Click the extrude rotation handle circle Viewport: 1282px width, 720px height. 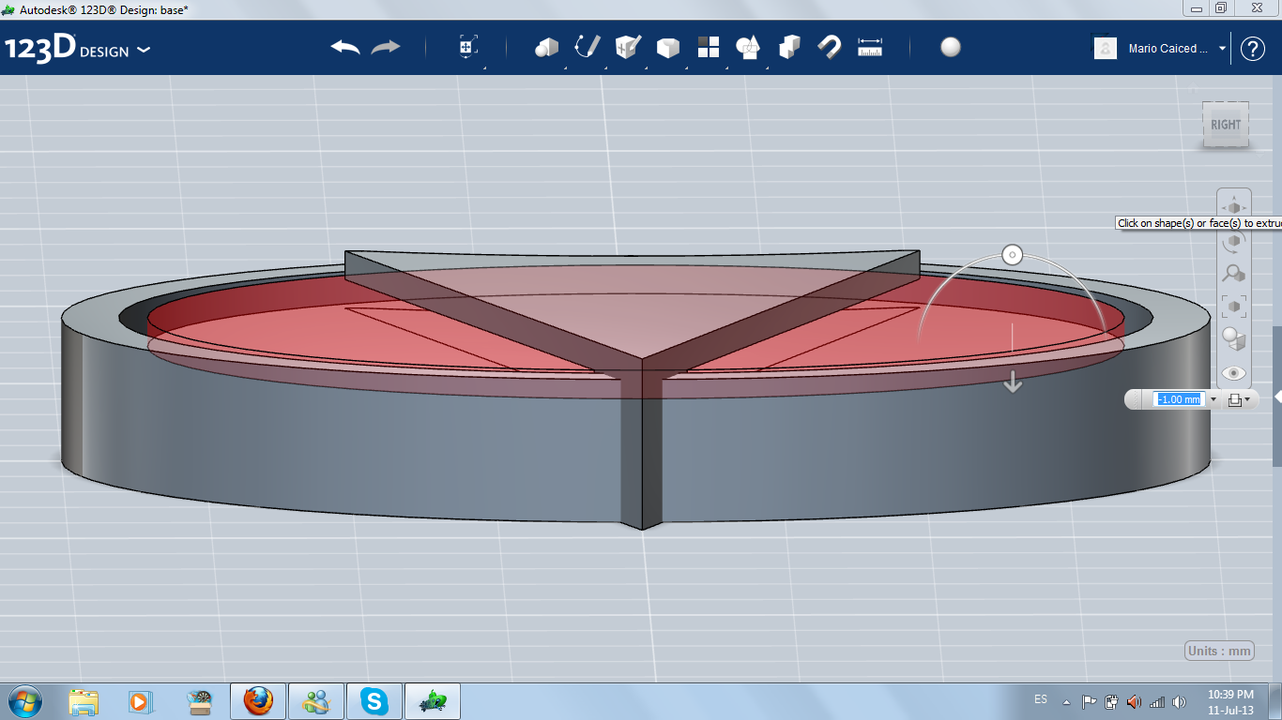pyautogui.click(x=1013, y=255)
